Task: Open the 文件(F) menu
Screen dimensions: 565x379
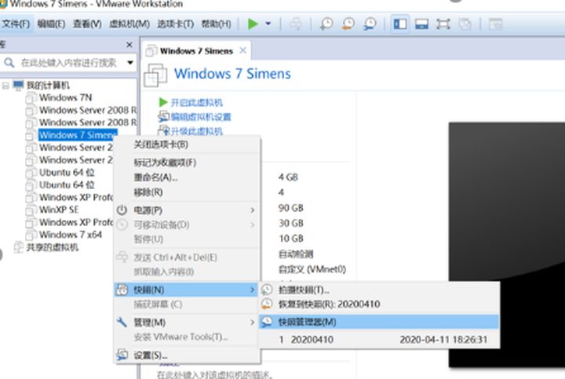Action: [x=16, y=24]
